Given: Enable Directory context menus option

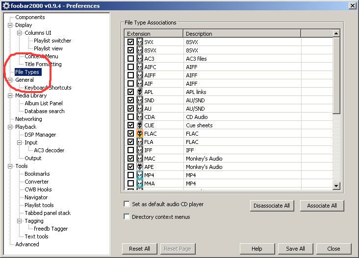Looking at the screenshot, I should coord(127,217).
